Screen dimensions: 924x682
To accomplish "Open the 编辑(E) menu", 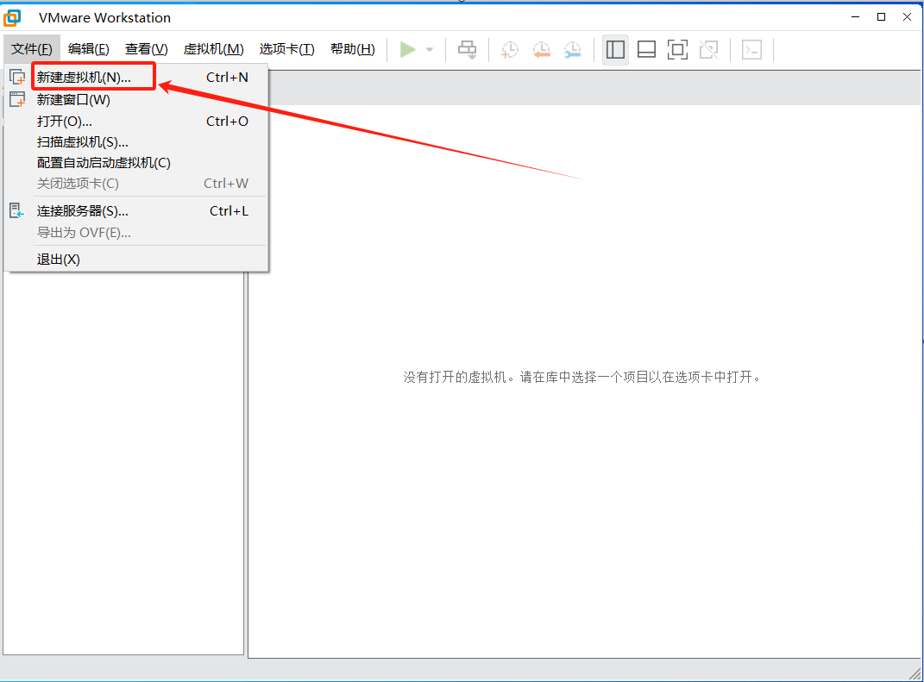I will click(88, 49).
